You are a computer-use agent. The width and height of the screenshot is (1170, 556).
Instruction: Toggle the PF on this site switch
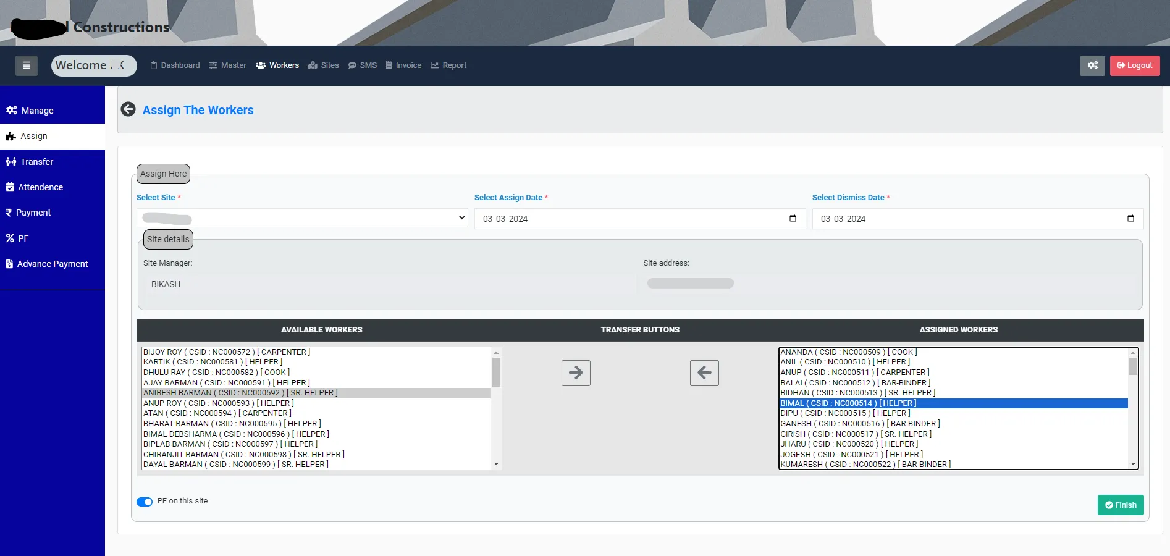pyautogui.click(x=145, y=502)
